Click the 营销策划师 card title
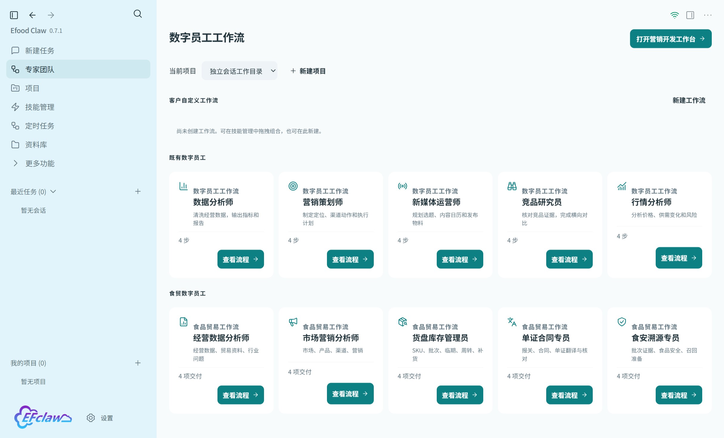724x438 pixels. point(323,202)
